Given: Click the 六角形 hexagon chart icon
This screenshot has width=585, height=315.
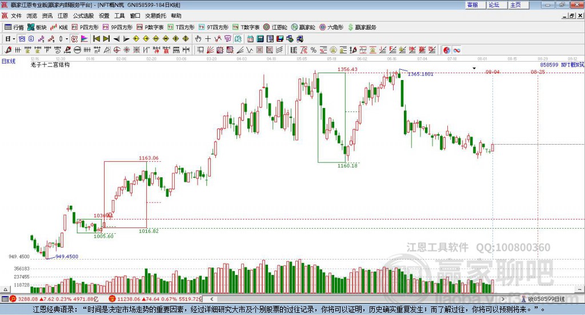Looking at the screenshot, I should click(x=331, y=27).
